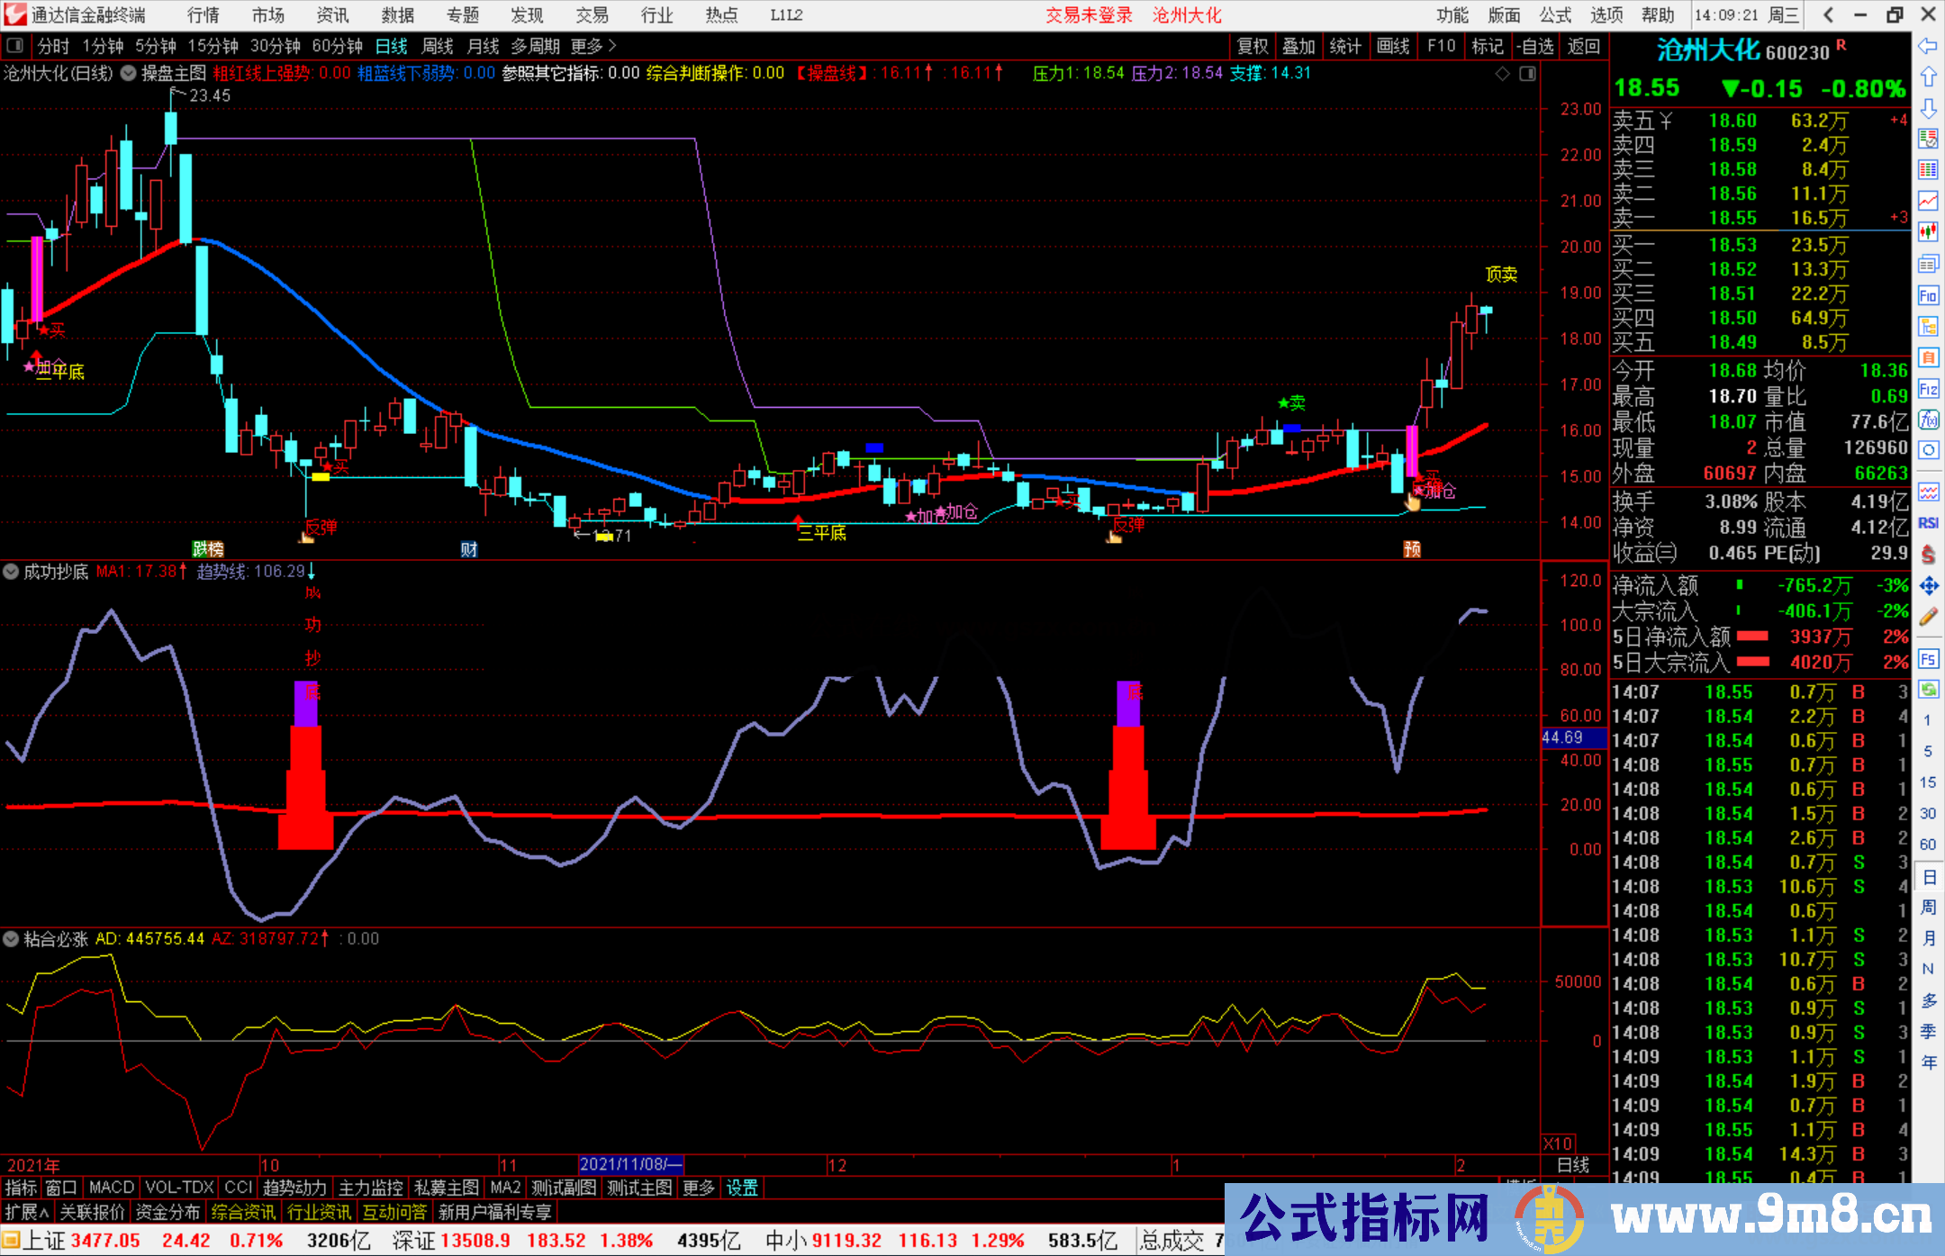Viewport: 1945px width, 1256px height.
Task: Click the F10 company info sidebar icon
Action: pyautogui.click(x=1928, y=296)
